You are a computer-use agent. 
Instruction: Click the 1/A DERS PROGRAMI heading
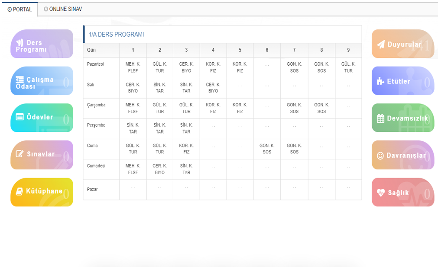[x=116, y=35]
